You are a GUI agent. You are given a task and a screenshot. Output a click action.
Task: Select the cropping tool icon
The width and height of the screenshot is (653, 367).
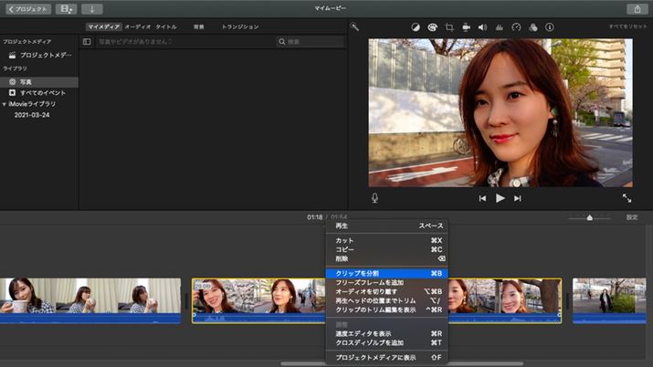[x=449, y=27]
